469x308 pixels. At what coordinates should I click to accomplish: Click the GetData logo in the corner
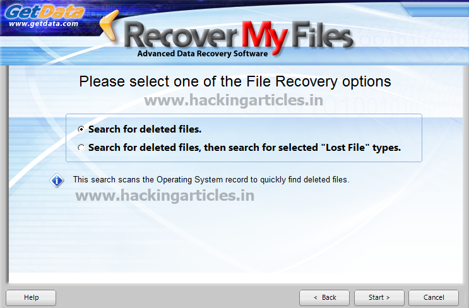45,12
